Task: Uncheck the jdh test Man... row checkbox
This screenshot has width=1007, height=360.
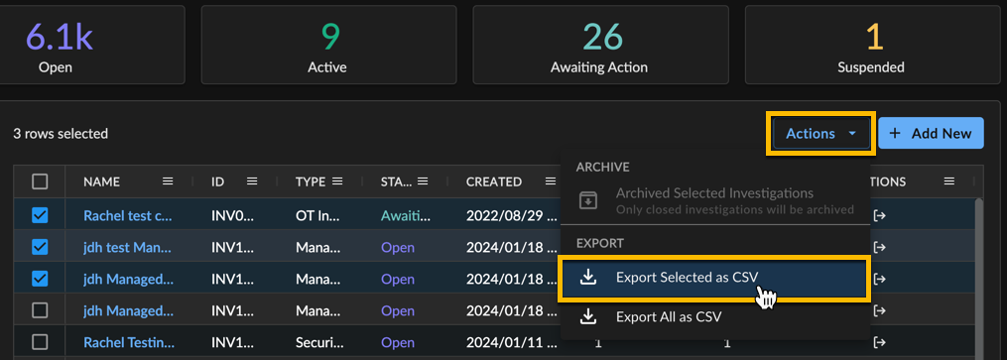Action: tap(40, 247)
